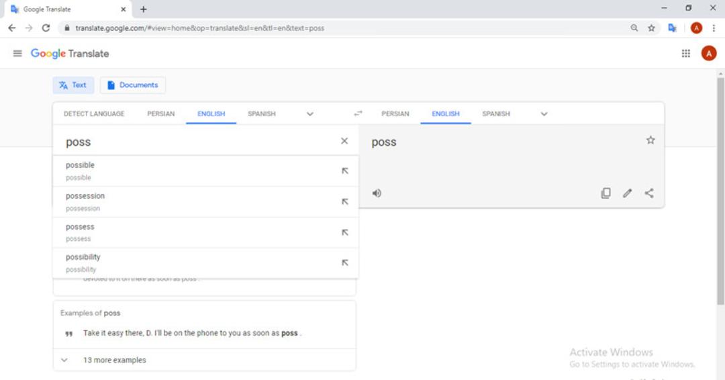This screenshot has height=380, width=725.
Task: Listen to the translated word poss
Action: pyautogui.click(x=377, y=193)
